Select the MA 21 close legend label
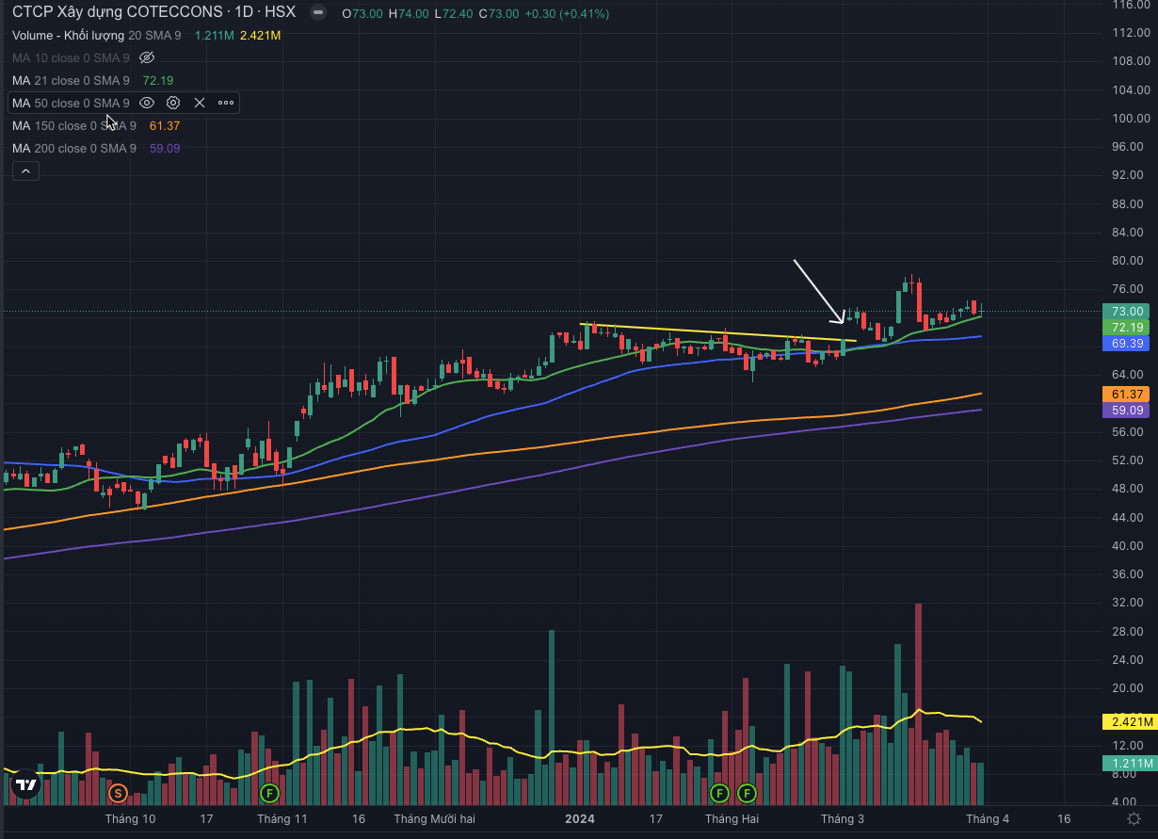Screen dimensions: 1158x839 [x=71, y=80]
